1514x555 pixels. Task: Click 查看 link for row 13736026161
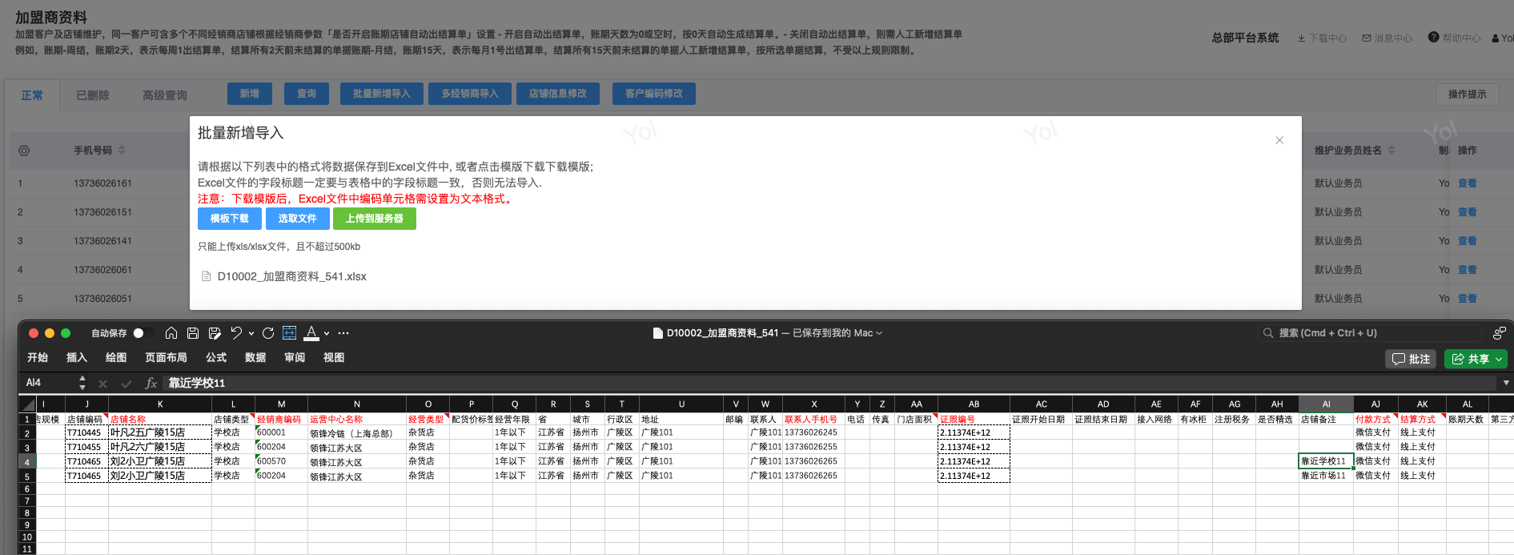[x=1468, y=183]
